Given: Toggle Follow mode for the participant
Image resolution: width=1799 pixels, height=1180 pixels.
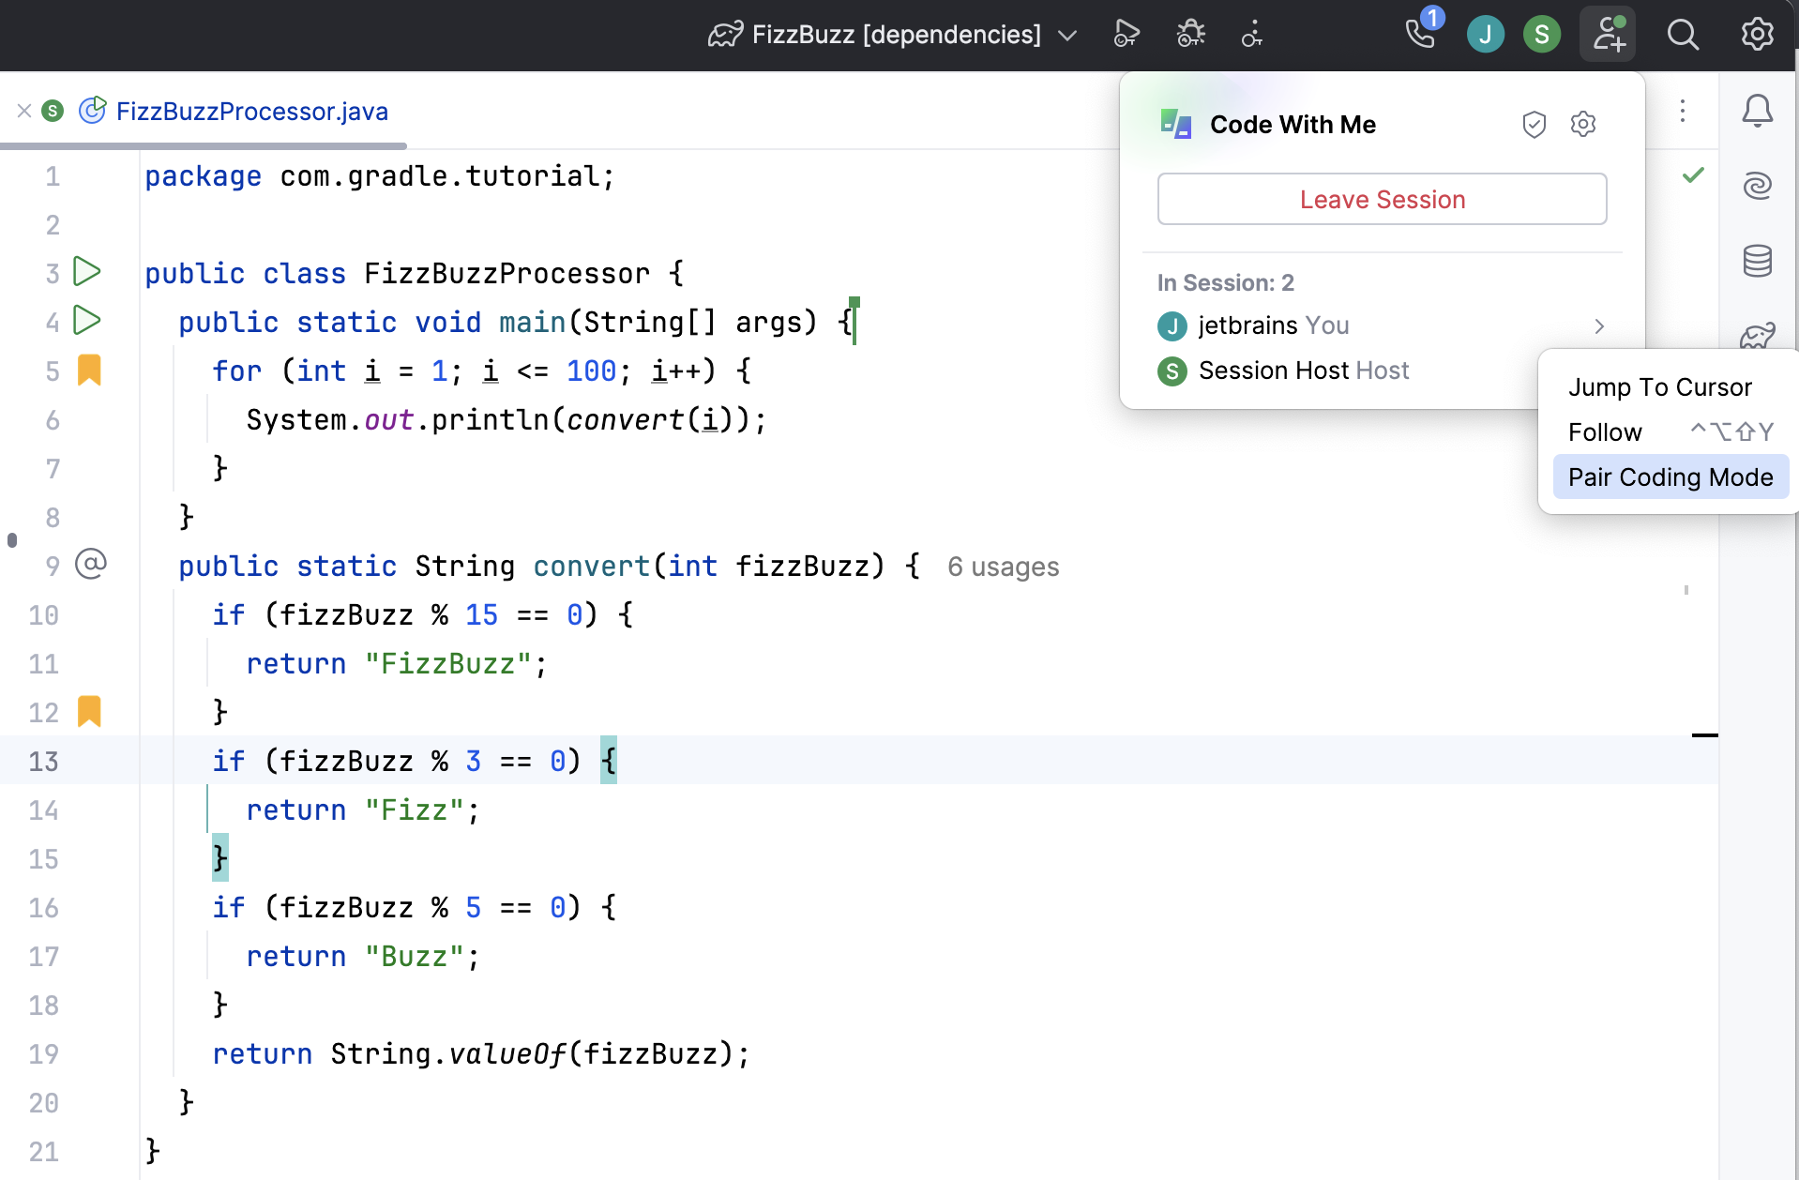Looking at the screenshot, I should click(x=1606, y=431).
